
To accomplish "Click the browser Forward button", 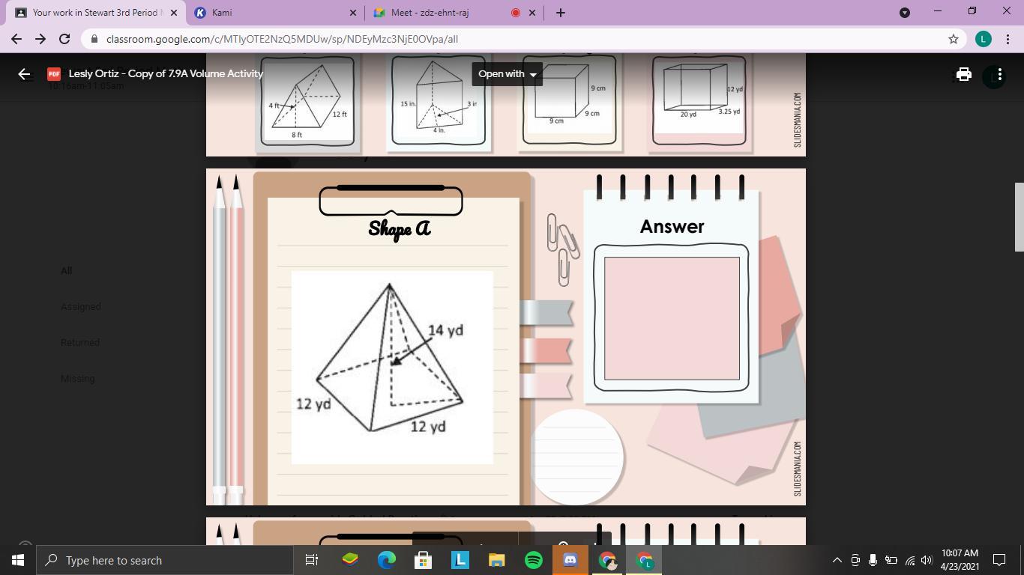I will tap(40, 39).
